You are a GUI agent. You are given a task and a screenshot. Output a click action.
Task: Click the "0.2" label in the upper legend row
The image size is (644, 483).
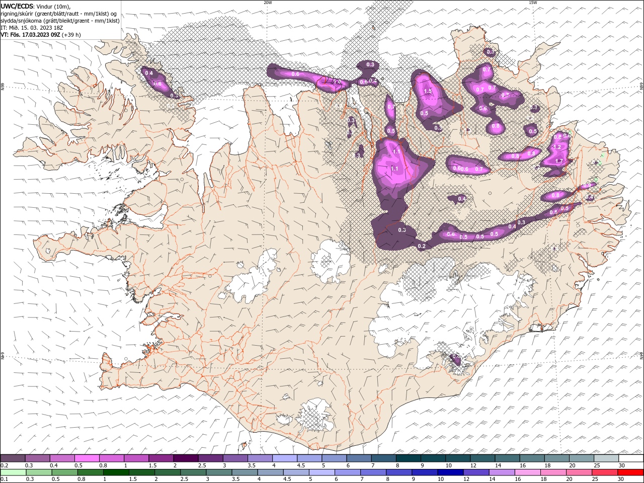(4, 465)
